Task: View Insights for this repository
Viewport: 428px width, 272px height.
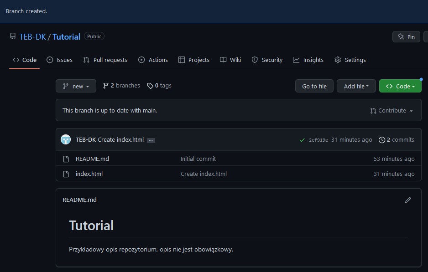Action: click(308, 60)
